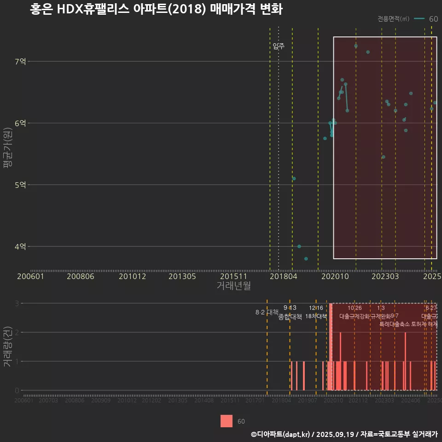Click the '특례대출축소' annotation text
The width and height of the screenshot is (442, 442).
click(394, 324)
